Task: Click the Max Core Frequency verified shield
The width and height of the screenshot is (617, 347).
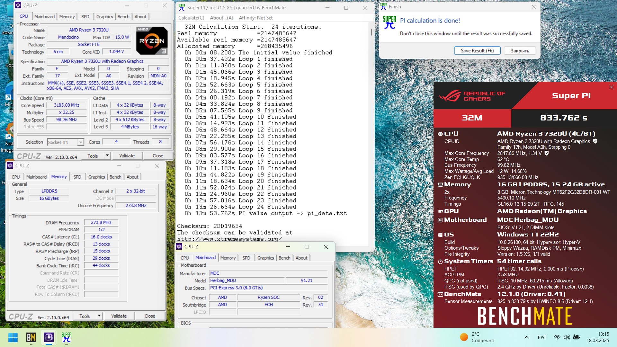Action: point(547,153)
